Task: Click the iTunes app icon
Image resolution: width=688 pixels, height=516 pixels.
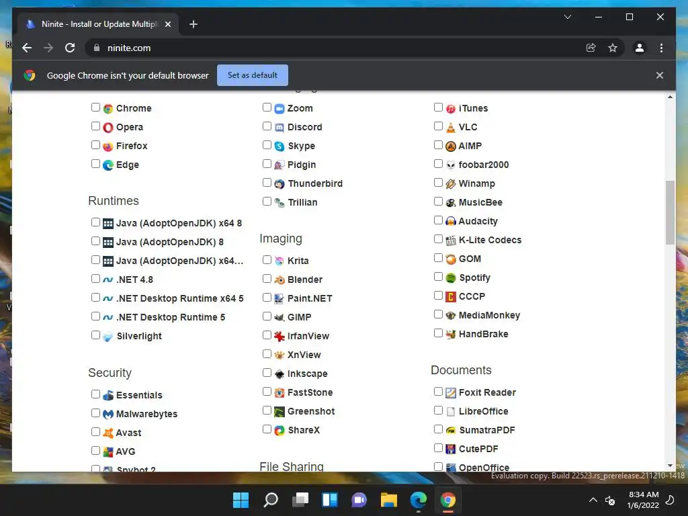Action: pos(451,108)
